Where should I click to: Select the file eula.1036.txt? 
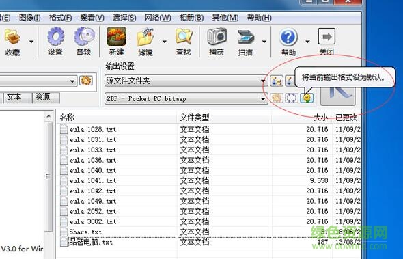(x=93, y=160)
